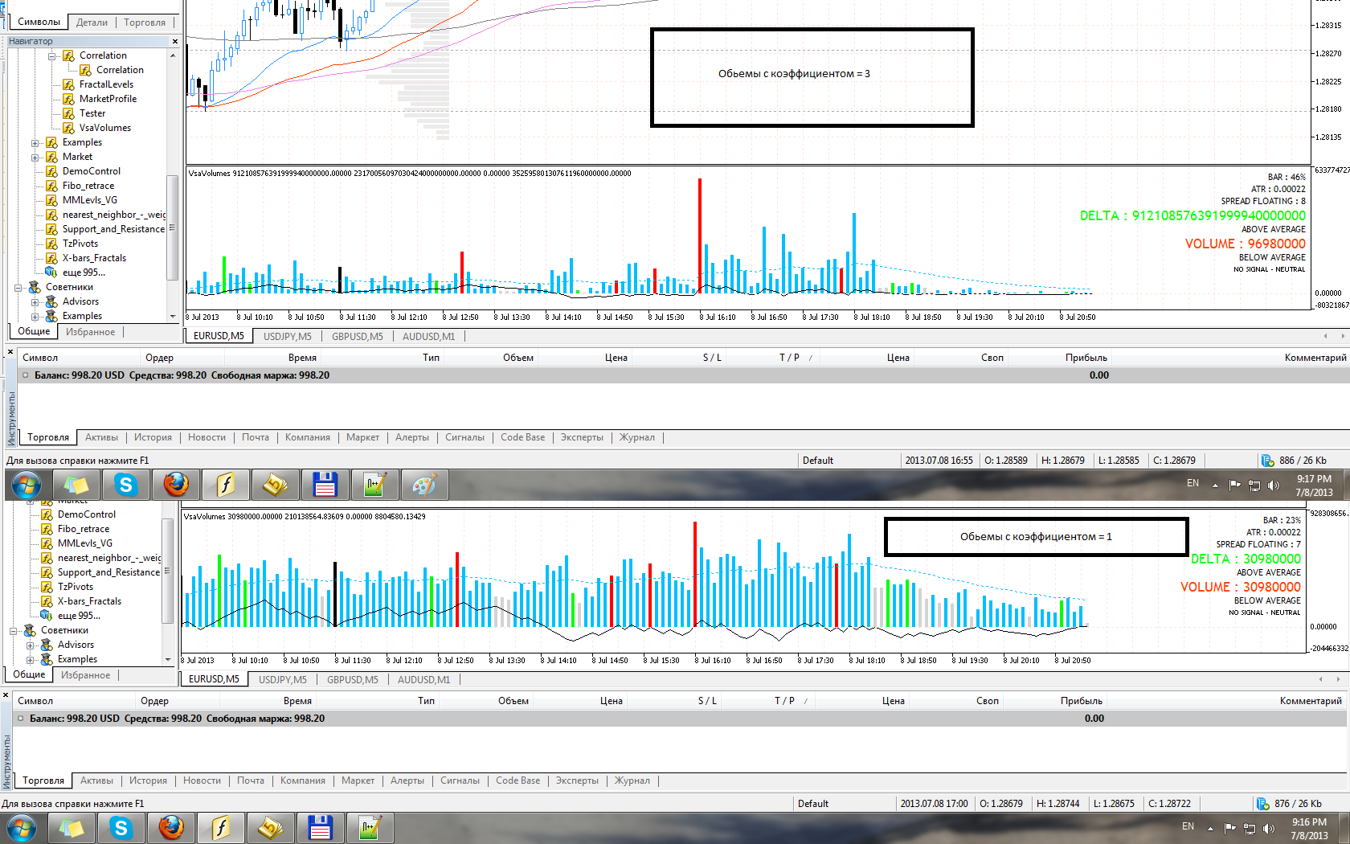Launch the Paint palette icon in taskbar
The width and height of the screenshot is (1350, 844).
(x=424, y=485)
